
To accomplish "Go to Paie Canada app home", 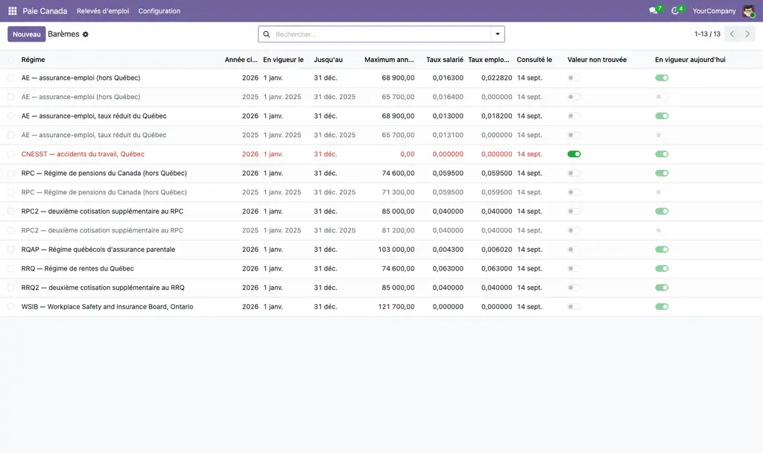I will pyautogui.click(x=45, y=10).
